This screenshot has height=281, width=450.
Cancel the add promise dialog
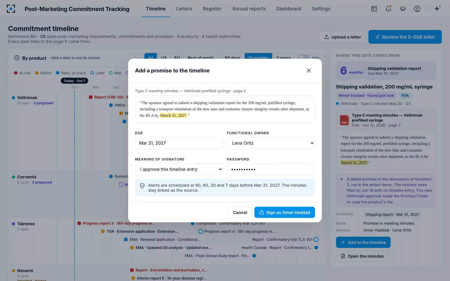pos(240,212)
